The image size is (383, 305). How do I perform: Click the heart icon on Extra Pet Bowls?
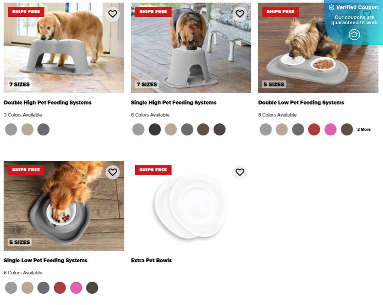pyautogui.click(x=240, y=172)
